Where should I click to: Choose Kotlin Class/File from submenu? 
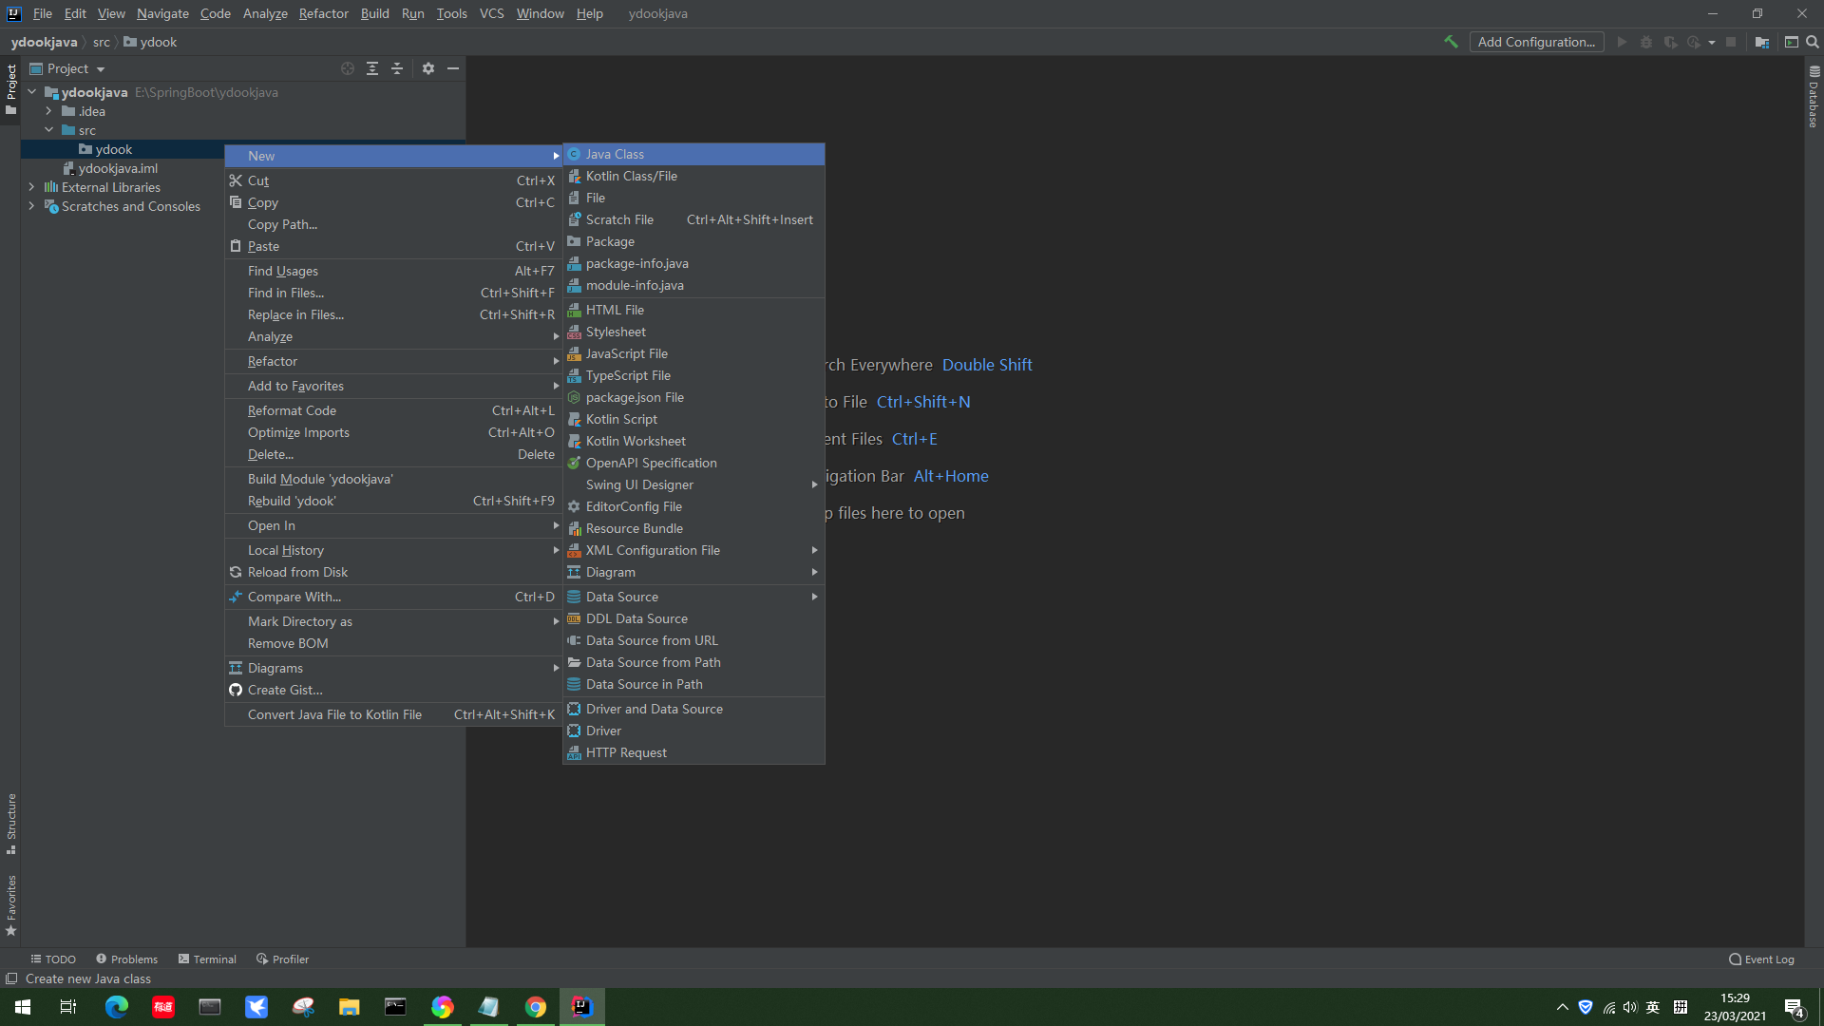(631, 176)
